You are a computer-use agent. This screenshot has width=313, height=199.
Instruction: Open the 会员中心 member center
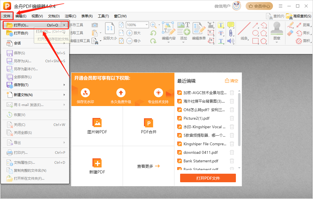tap(259, 6)
